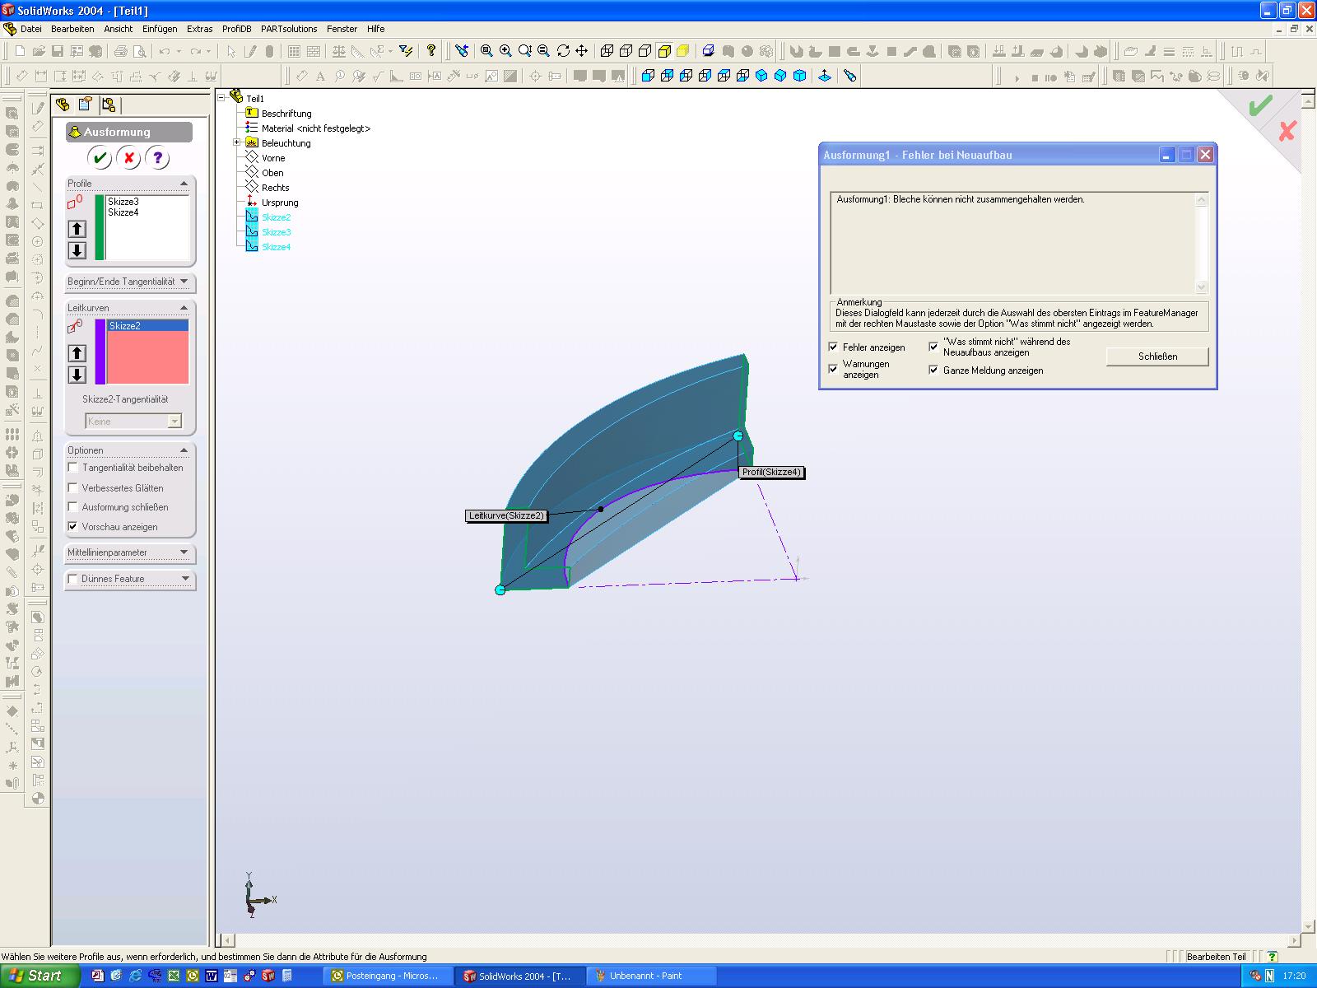Viewport: 1317px width, 988px height.
Task: Move Leitkurve Skizze2 up
Action: point(77,353)
